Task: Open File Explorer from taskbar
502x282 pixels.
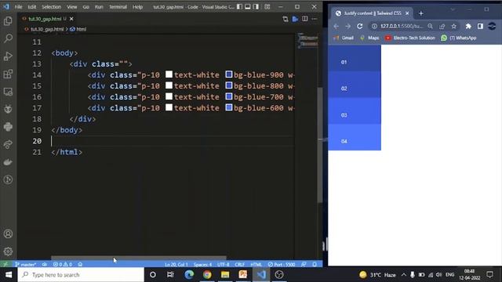Action: click(x=225, y=275)
